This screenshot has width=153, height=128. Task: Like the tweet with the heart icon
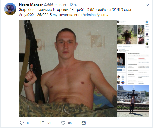click(x=63, y=123)
